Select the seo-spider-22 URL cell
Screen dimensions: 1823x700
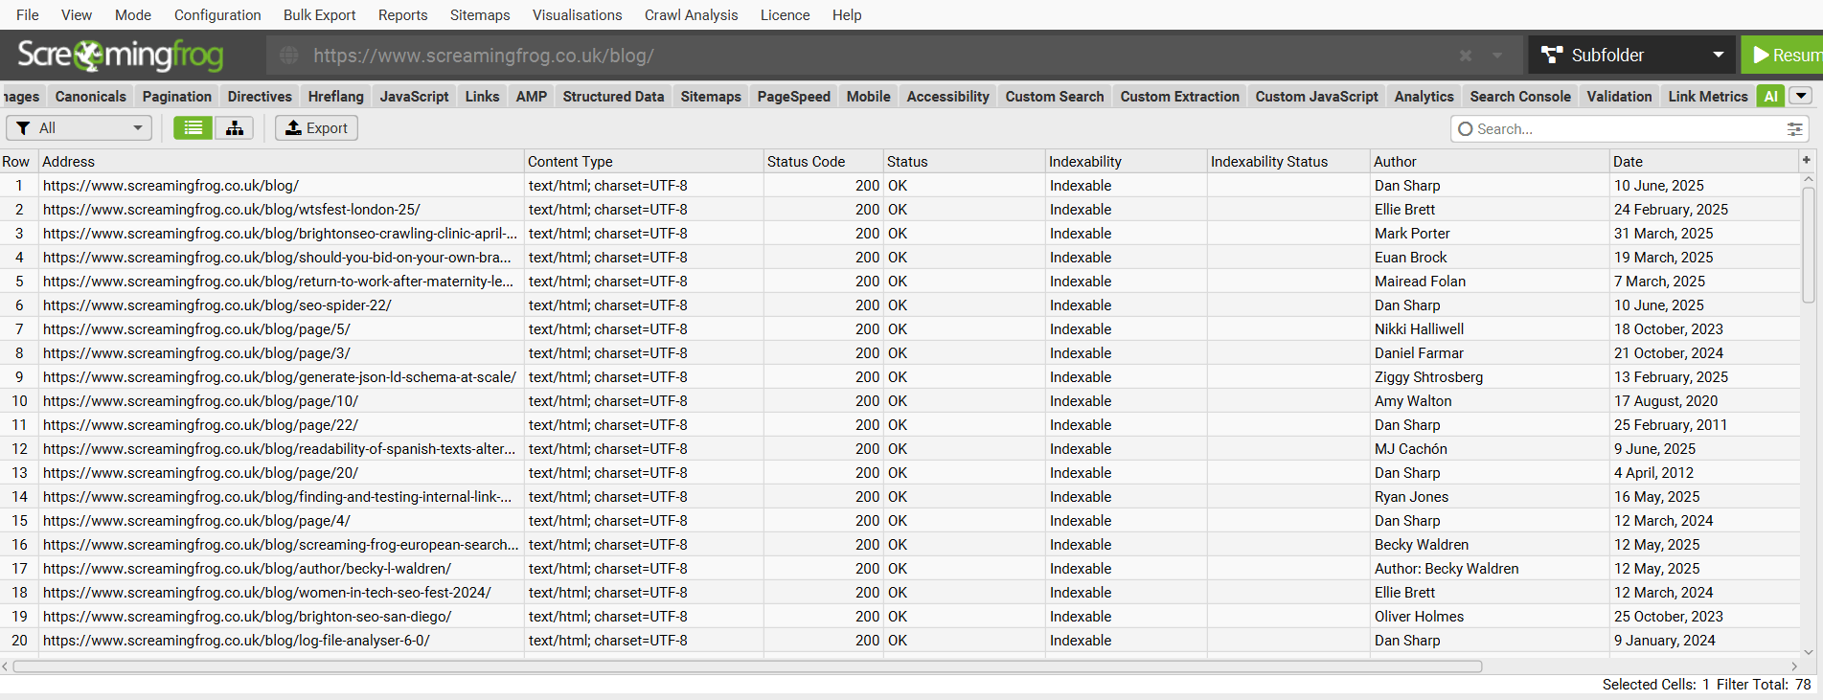[x=282, y=305]
